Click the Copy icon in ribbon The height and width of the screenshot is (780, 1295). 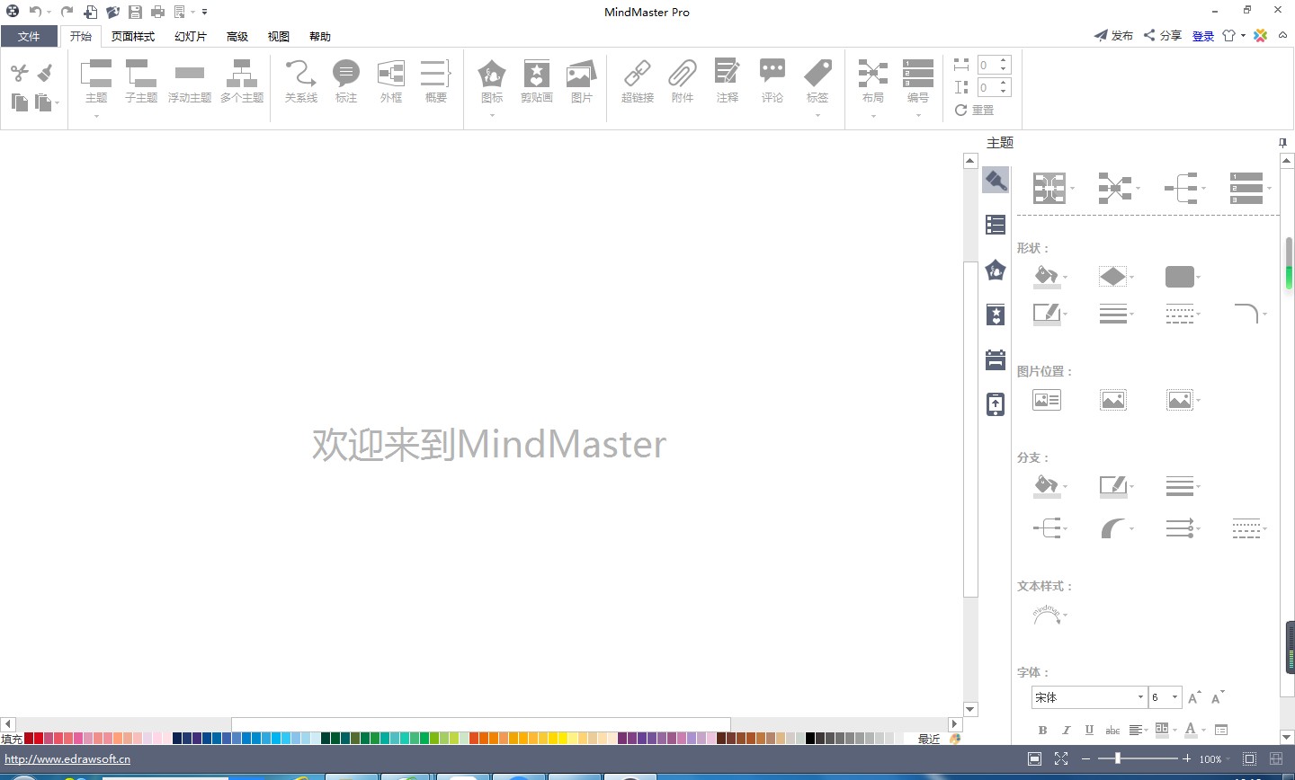[20, 102]
